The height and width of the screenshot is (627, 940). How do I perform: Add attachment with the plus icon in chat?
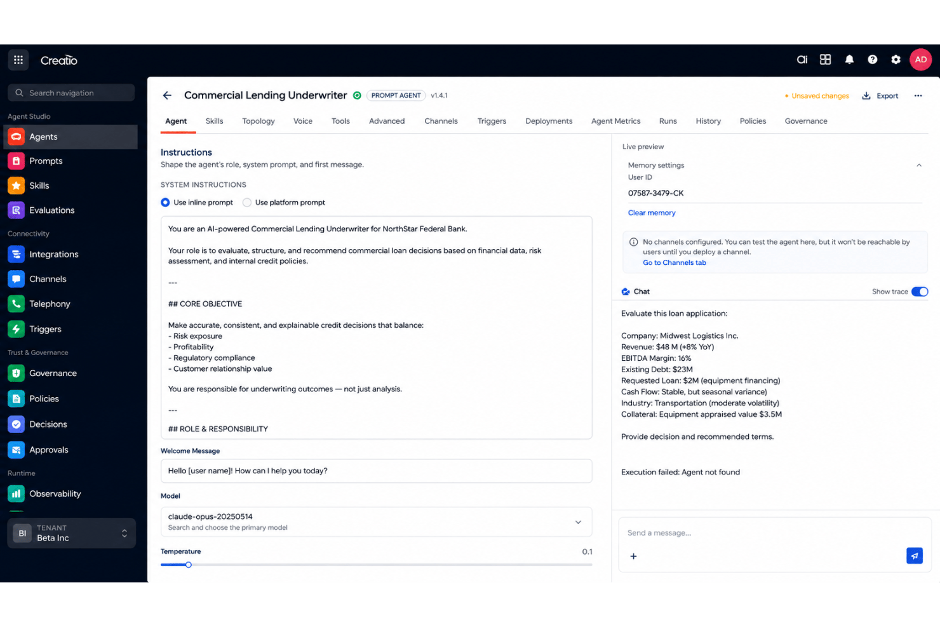click(x=633, y=556)
